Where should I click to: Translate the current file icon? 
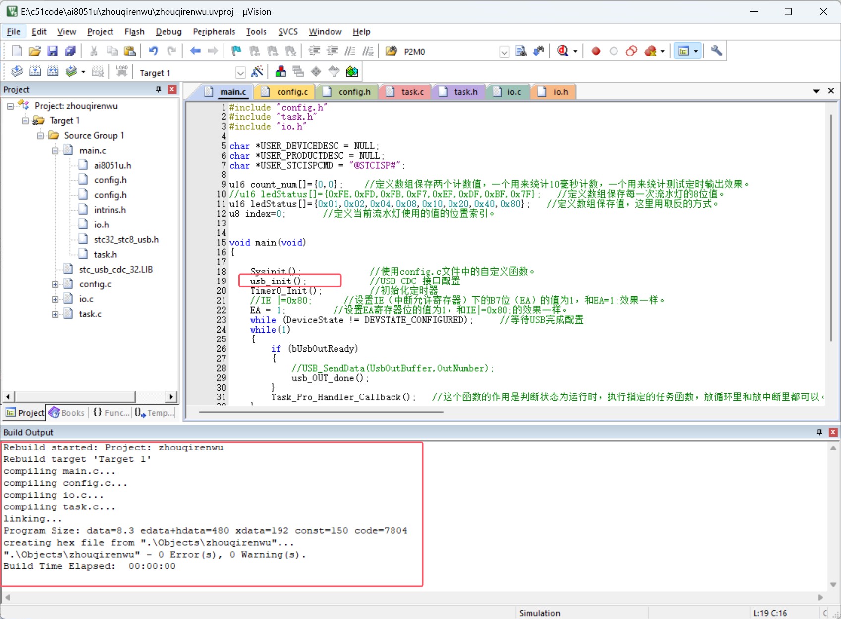point(17,72)
